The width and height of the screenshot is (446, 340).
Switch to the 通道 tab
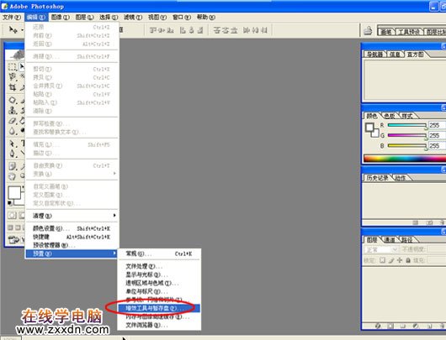pos(390,240)
